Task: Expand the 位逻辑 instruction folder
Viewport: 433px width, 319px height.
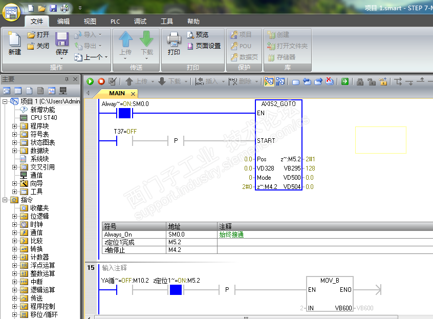Action: click(x=14, y=216)
